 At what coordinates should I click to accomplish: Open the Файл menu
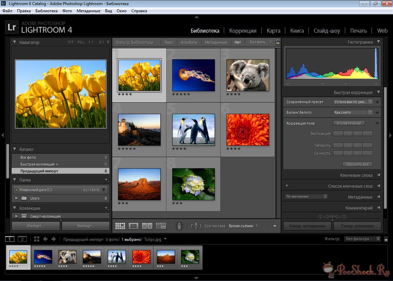(x=8, y=11)
